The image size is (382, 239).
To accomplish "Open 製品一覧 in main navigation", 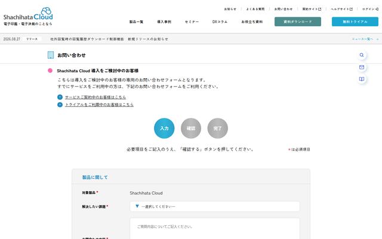I will click(136, 22).
